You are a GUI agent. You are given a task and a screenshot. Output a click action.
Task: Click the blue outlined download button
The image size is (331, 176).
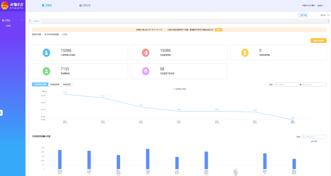[303, 15]
